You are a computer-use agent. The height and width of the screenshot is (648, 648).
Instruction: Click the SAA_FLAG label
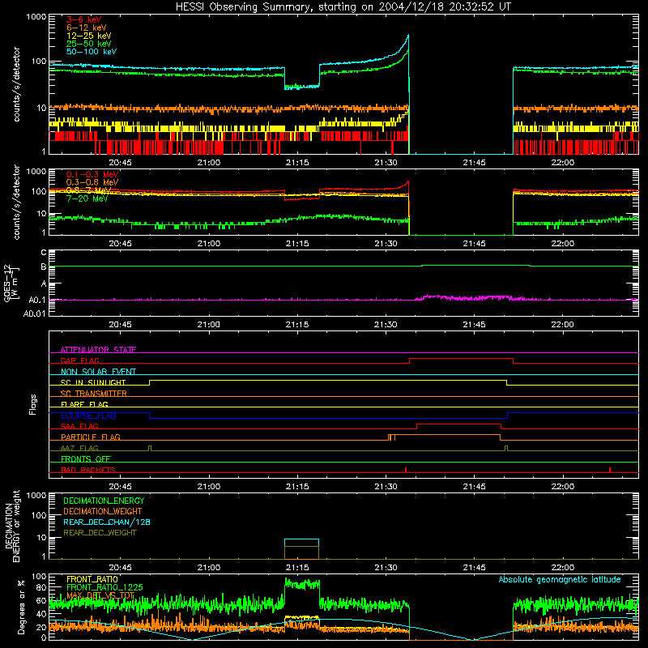[79, 426]
